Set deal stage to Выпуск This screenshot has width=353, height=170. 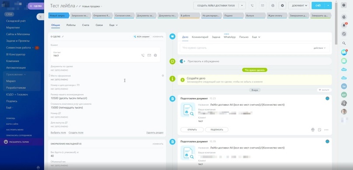pyautogui.click(x=255, y=16)
